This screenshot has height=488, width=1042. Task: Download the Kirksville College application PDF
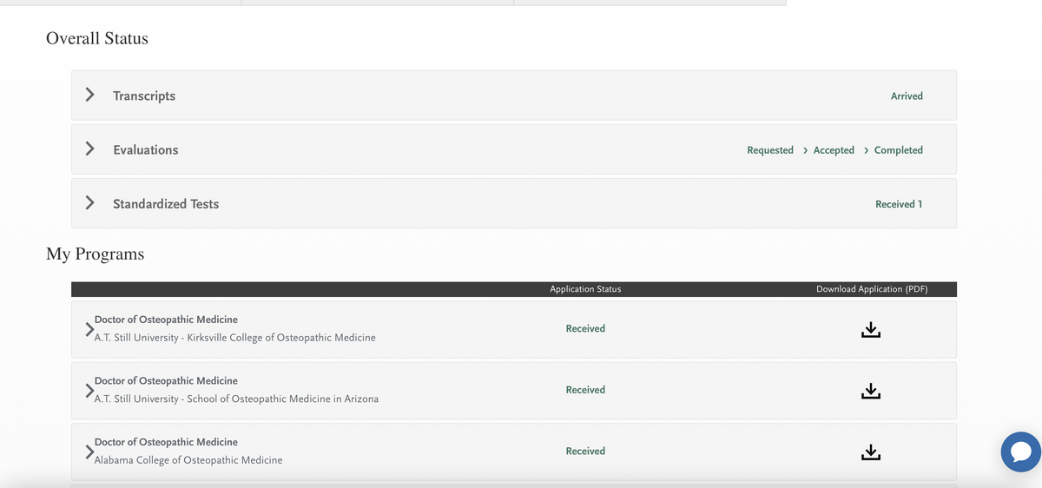pyautogui.click(x=871, y=329)
